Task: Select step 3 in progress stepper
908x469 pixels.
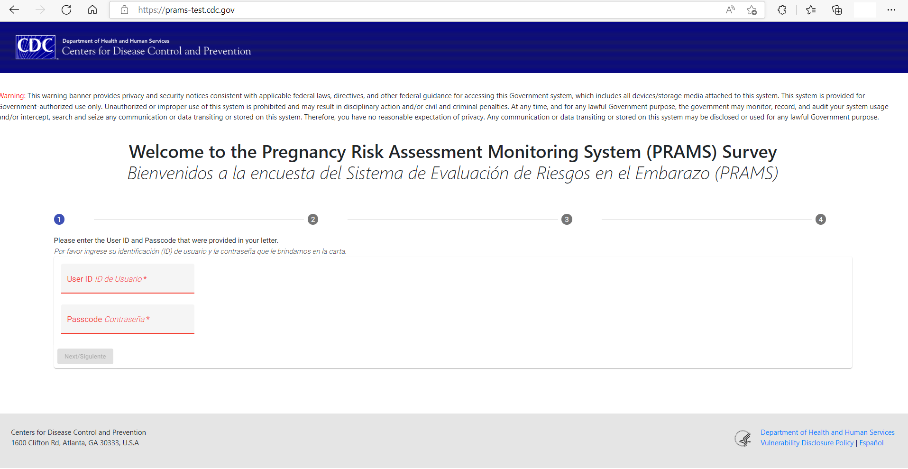Action: click(x=567, y=220)
